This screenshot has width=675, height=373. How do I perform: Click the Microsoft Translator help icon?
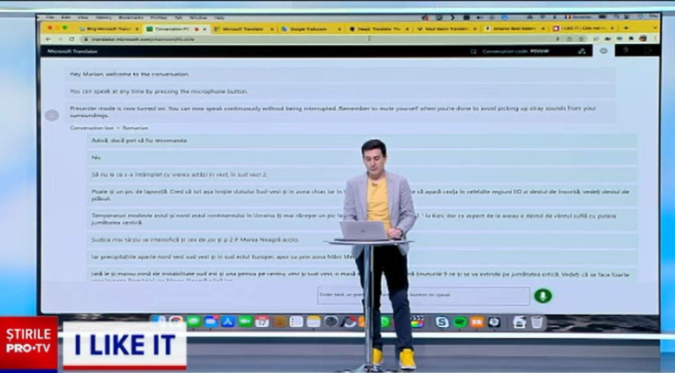[x=626, y=51]
